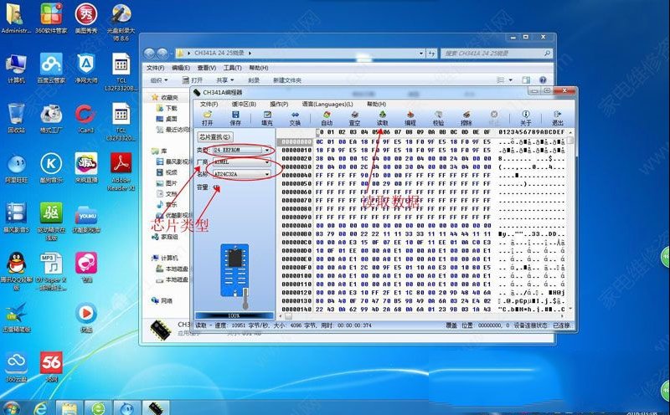Click the 退出 (Exit) toolbar icon
670x415 pixels.
tap(557, 118)
